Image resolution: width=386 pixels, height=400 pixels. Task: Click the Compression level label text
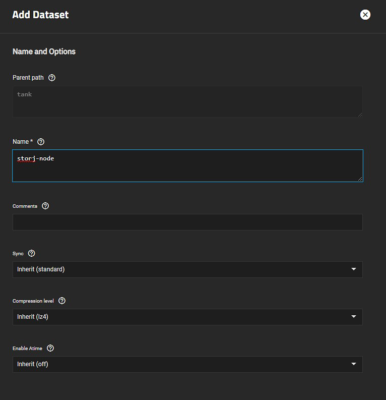[33, 301]
